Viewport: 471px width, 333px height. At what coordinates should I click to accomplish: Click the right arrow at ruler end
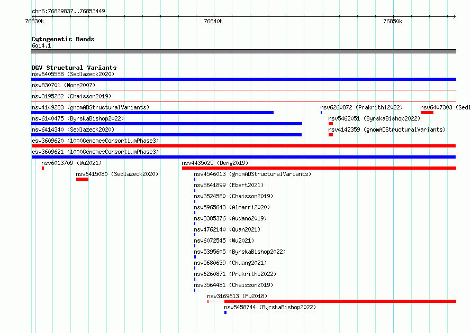455,16
